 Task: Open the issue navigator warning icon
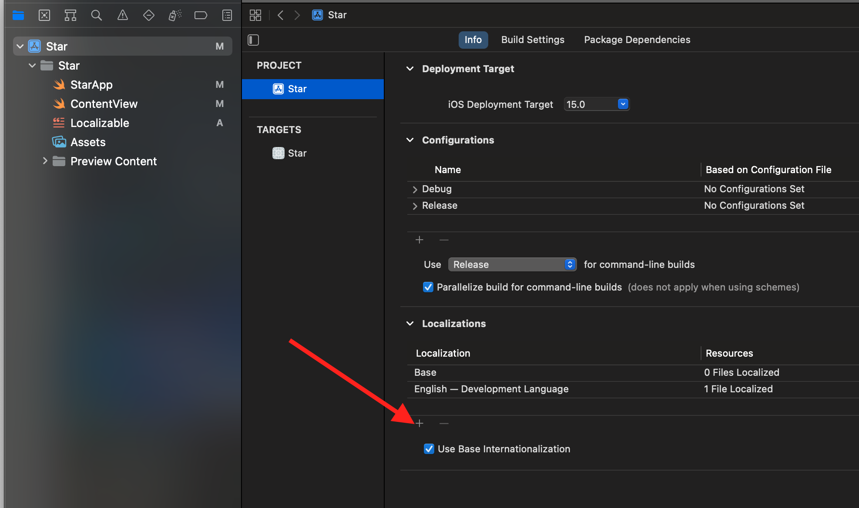123,16
